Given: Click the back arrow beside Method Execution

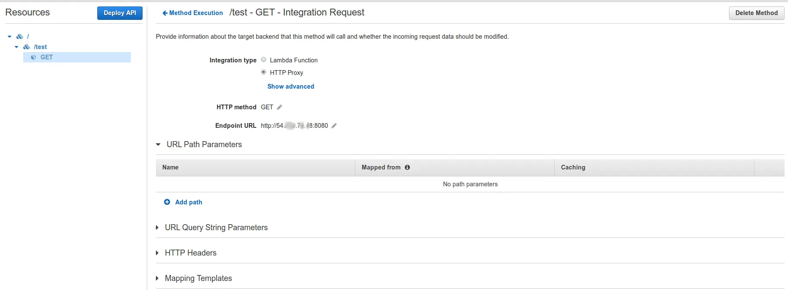Looking at the screenshot, I should click(x=164, y=13).
